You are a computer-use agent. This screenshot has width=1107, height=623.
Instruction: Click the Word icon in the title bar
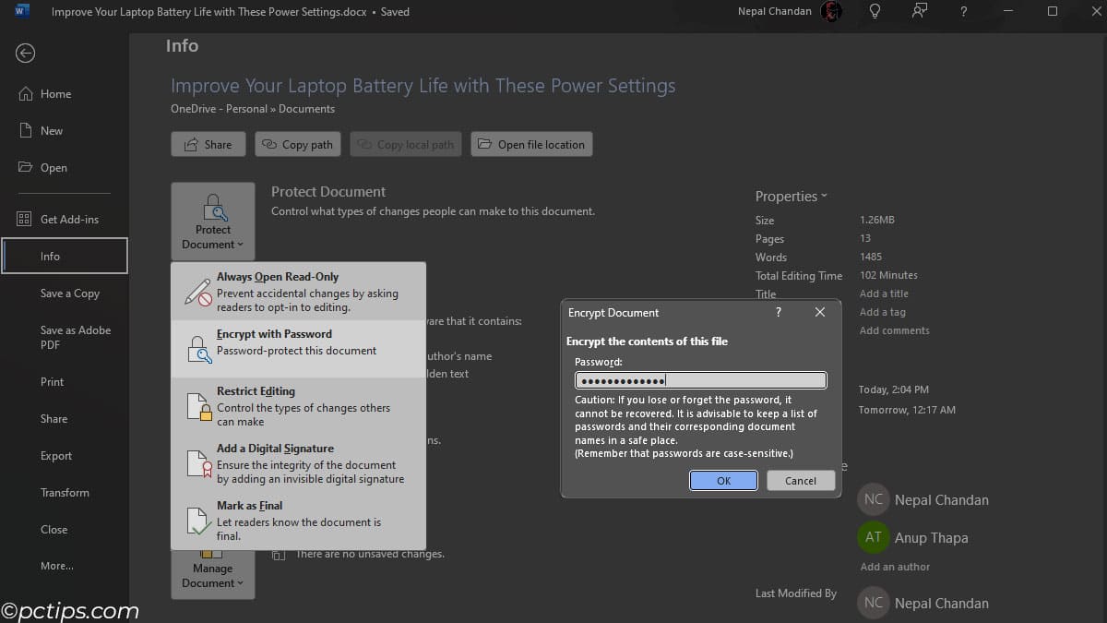22,11
